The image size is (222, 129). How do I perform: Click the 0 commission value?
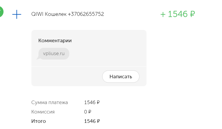[x=85, y=112]
